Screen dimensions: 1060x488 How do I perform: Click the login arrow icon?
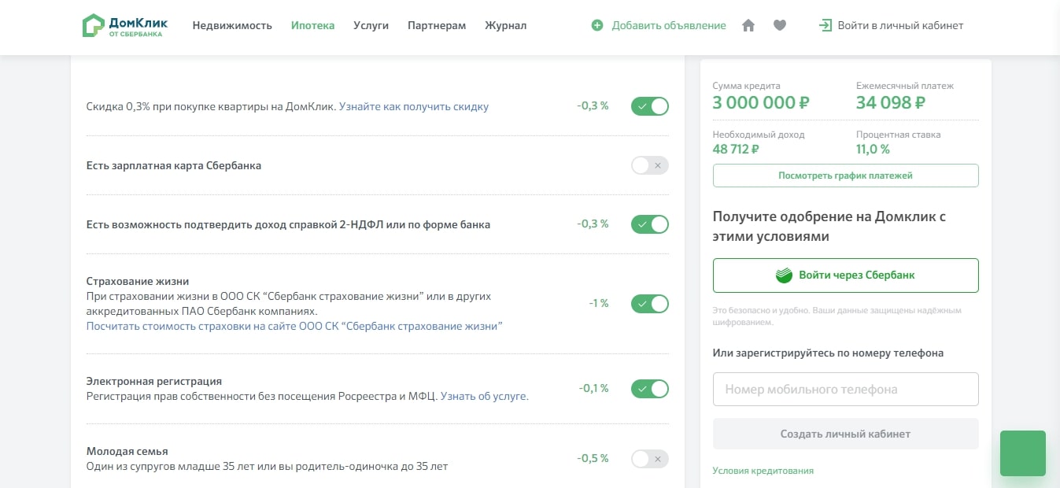(825, 25)
